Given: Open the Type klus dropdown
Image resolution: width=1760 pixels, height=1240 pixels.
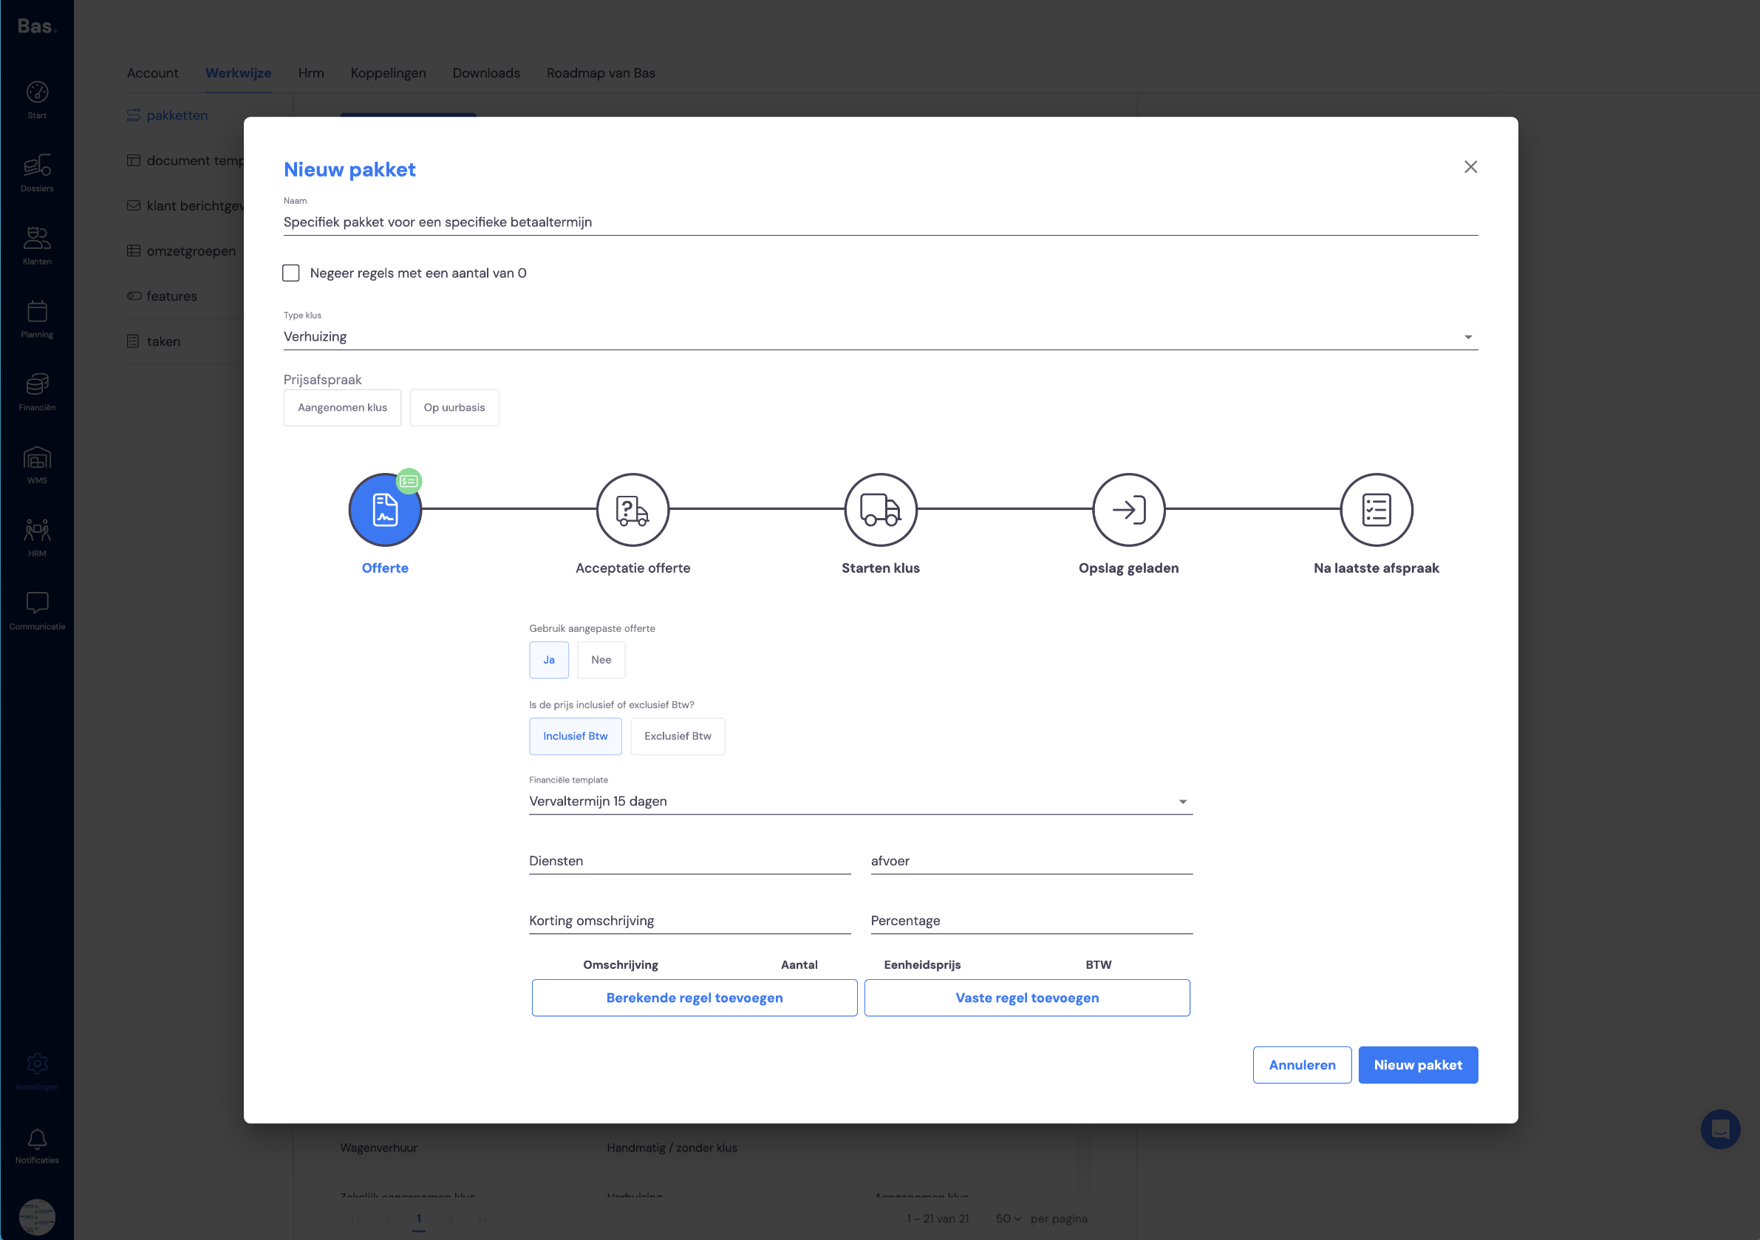Looking at the screenshot, I should coord(880,337).
